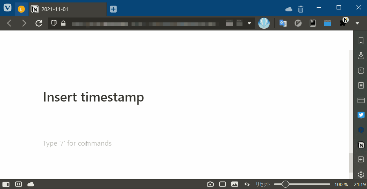The image size is (367, 189).
Task: Open the Notion web panel
Action: (x=361, y=145)
